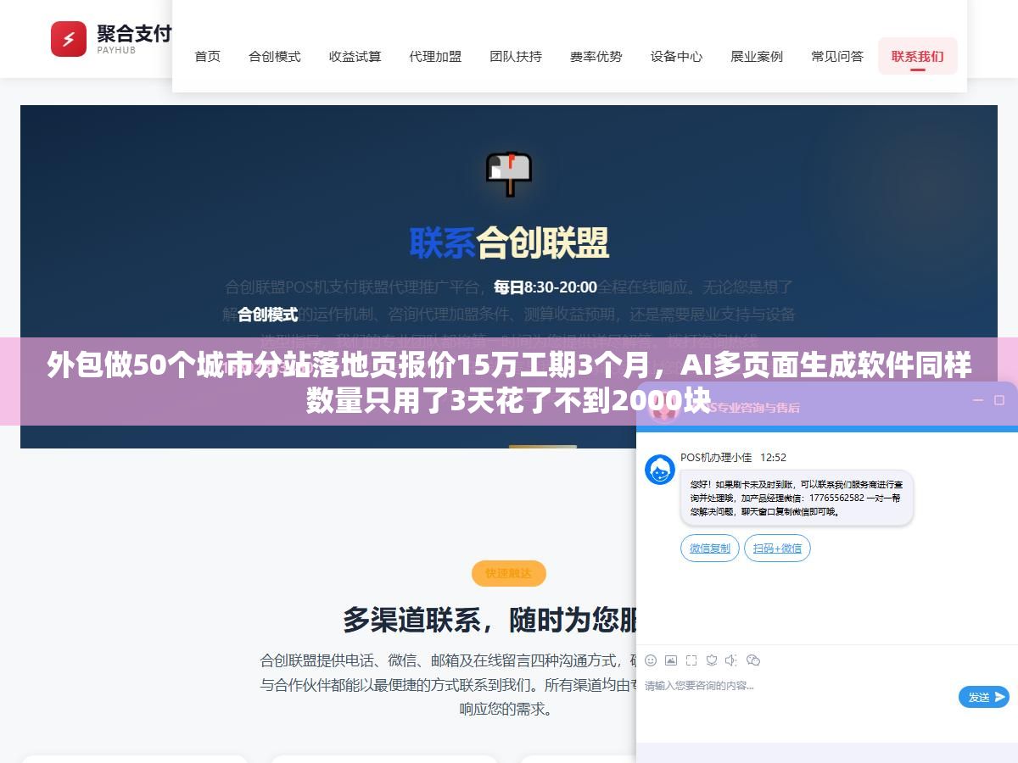The image size is (1018, 763).
Task: Open the 团队扶持 nav item
Action: [516, 56]
